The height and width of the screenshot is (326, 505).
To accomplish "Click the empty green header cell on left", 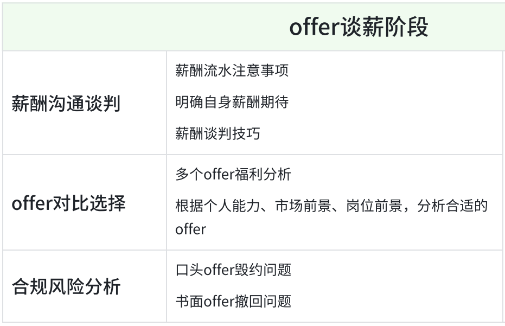I will coord(84,28).
